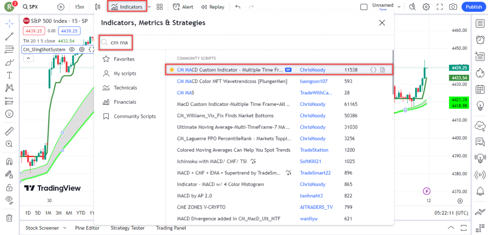This screenshot has height=235, width=488.
Task: Toggle magnet mode
Action: 10,162
